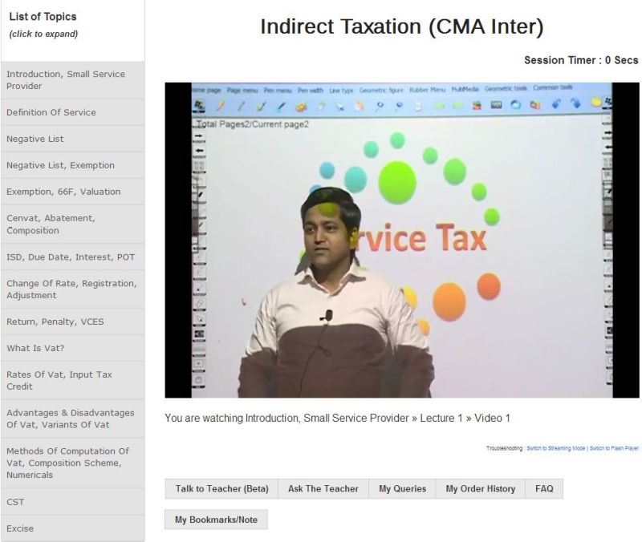Click the Switch to Flash Player link

pos(614,448)
